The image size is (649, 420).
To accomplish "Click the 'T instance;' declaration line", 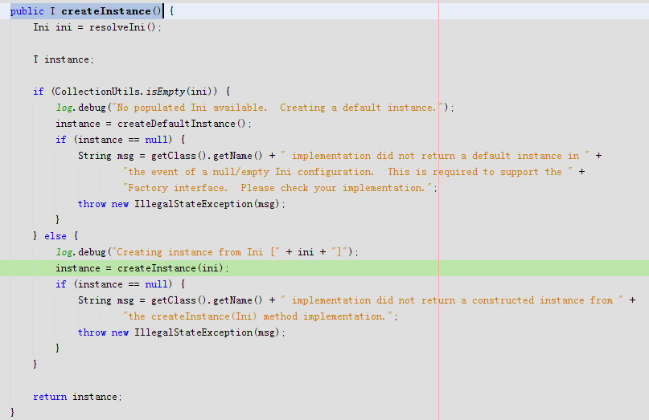I will pos(64,59).
